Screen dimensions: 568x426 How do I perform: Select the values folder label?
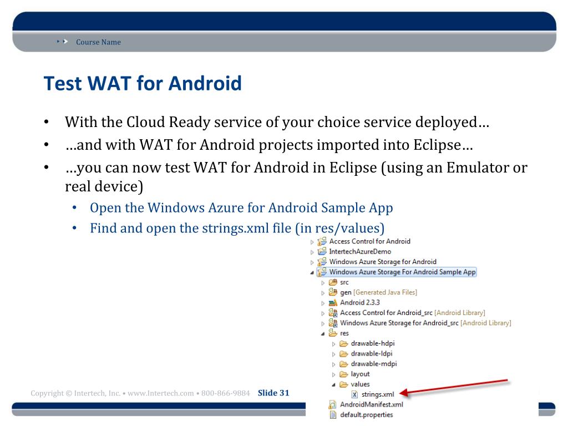click(x=360, y=384)
